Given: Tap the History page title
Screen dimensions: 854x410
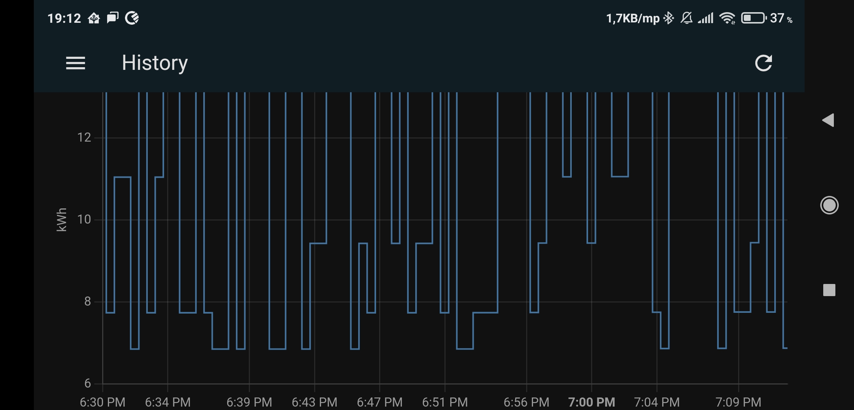Looking at the screenshot, I should point(155,63).
